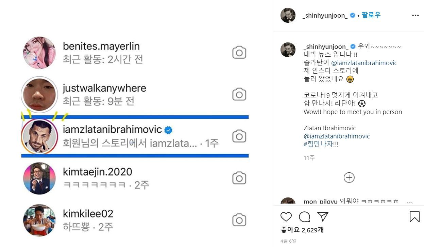Open Zlatan's story via his profile ring
This screenshot has height=247, width=424.
(x=39, y=135)
